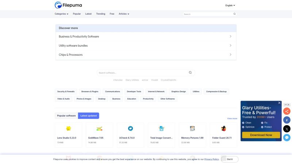Open Lens Studio 5.23.0 icon
The image size is (292, 164).
(x=68, y=129)
